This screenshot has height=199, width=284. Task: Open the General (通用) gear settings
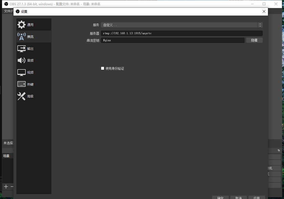[21, 25]
